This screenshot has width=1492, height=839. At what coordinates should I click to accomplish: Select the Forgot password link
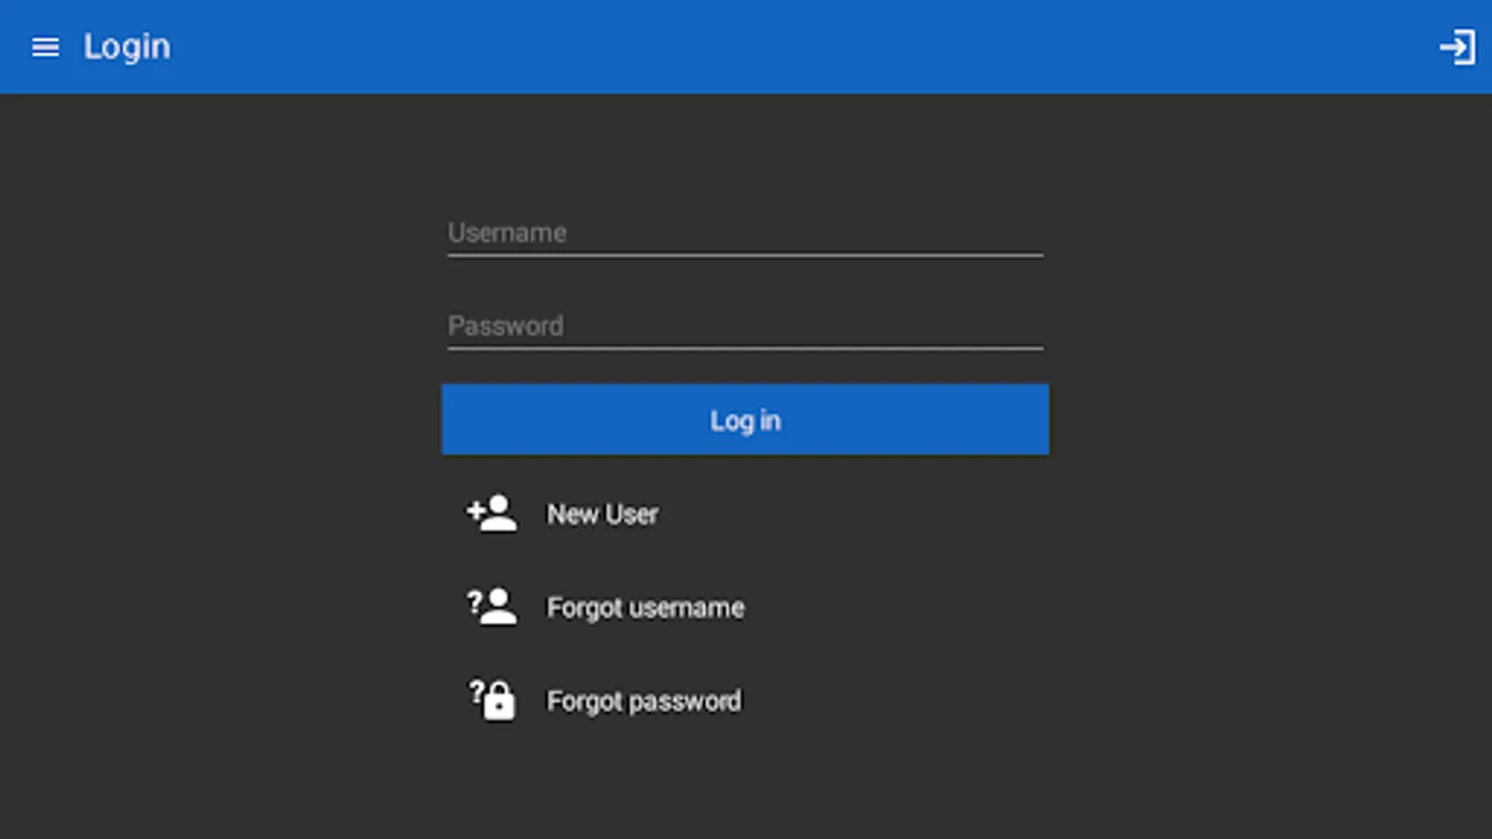643,700
